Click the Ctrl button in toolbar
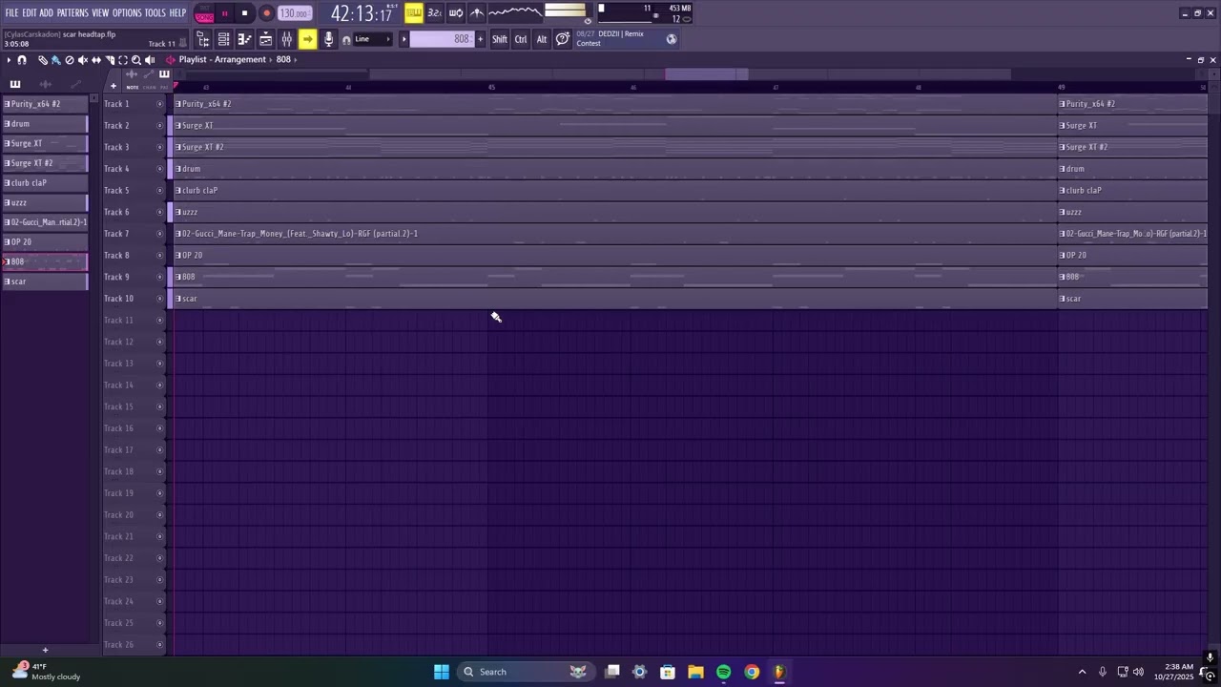The image size is (1221, 687). [x=521, y=39]
